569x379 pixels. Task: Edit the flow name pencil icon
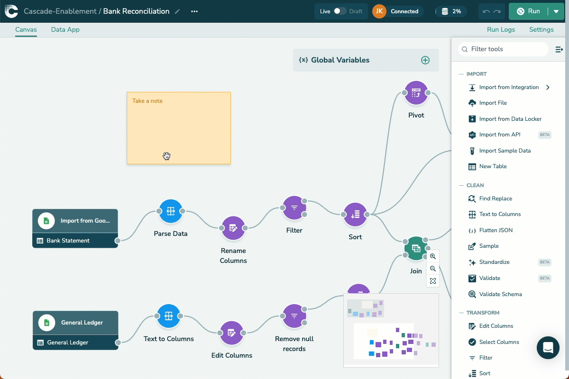[x=177, y=11]
